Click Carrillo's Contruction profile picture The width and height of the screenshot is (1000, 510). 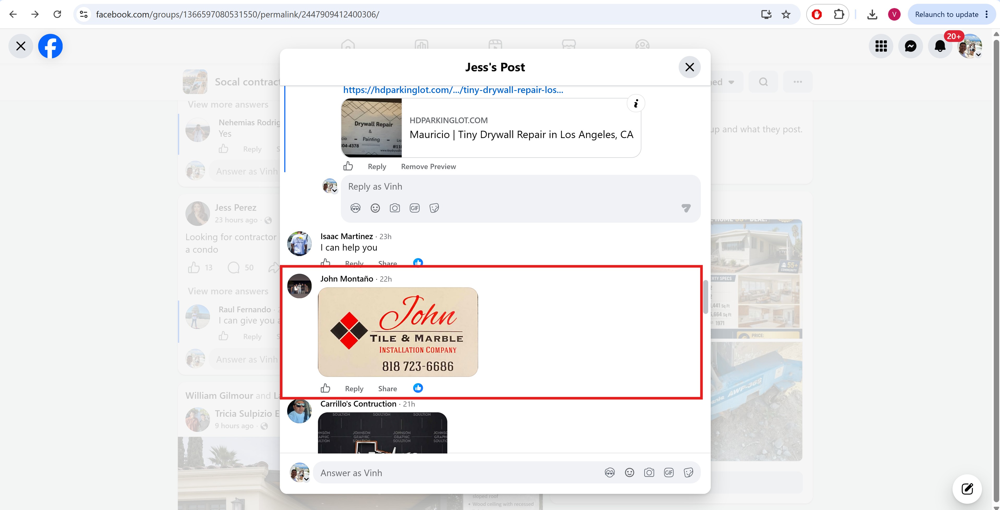point(299,411)
